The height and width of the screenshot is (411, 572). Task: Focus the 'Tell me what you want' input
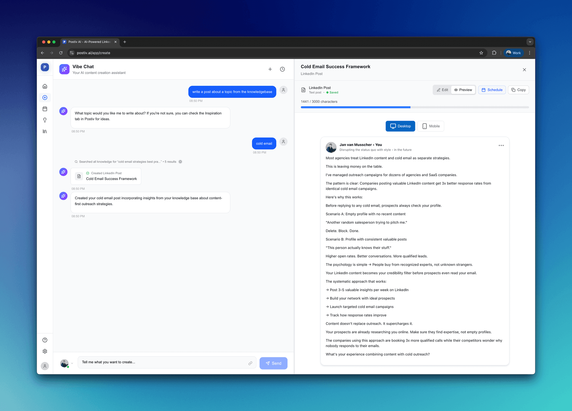coord(162,362)
